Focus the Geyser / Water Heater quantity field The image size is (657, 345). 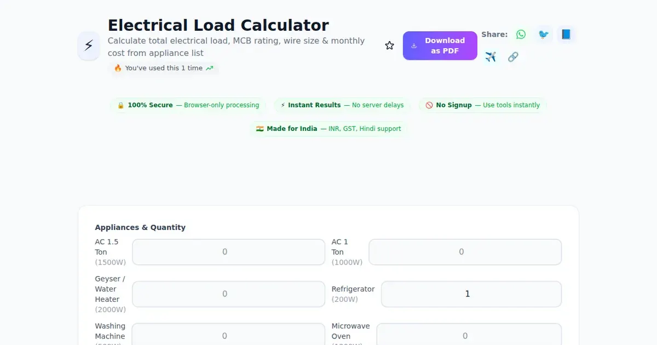[228, 294]
